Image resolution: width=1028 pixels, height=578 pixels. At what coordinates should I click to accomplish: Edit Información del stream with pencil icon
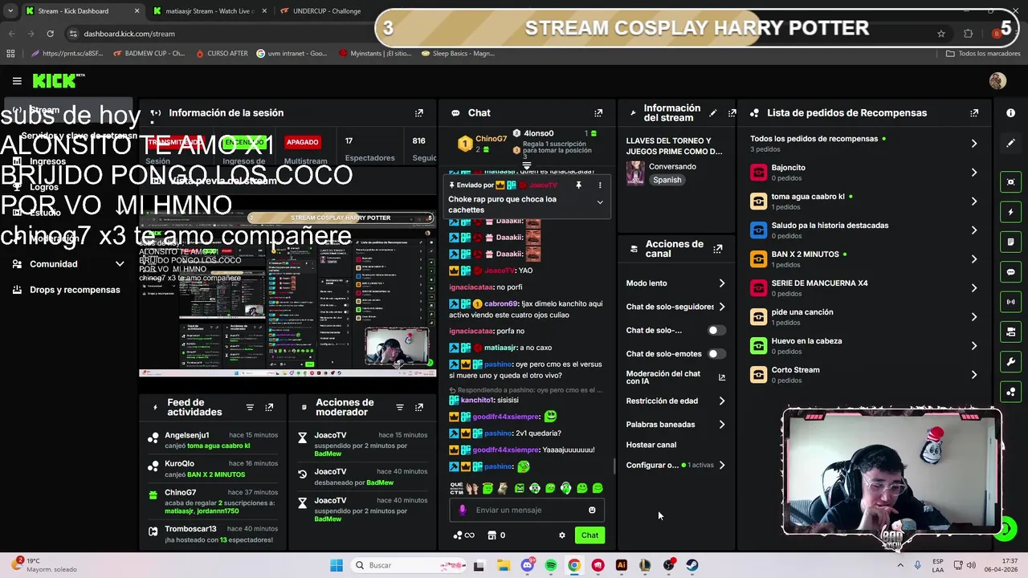[712, 113]
